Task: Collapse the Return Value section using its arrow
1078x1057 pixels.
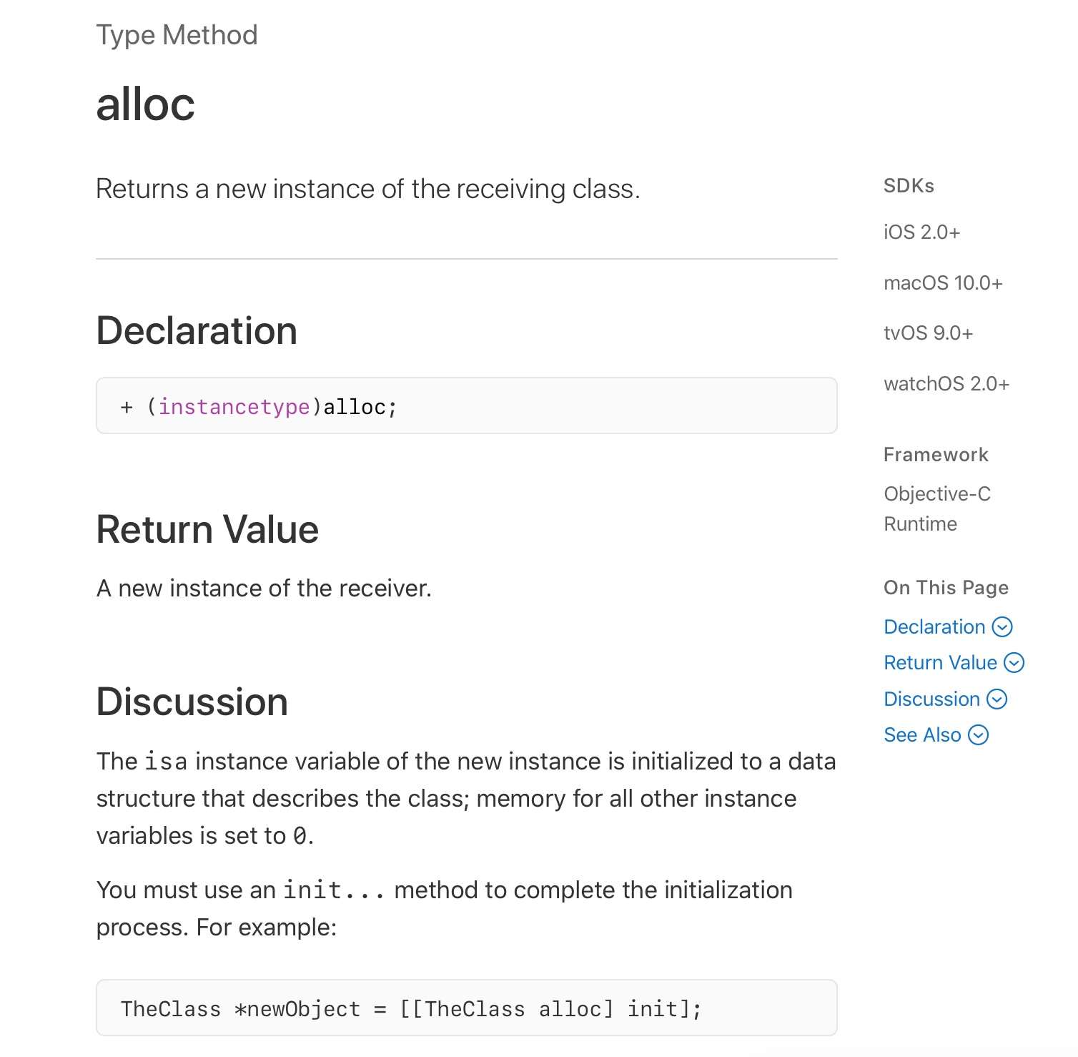Action: tap(1014, 663)
